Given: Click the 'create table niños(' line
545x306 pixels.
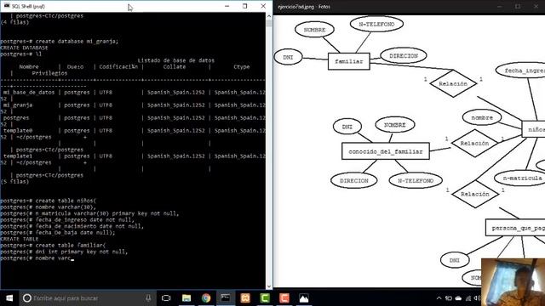Looking at the screenshot, I should click(x=49, y=201).
